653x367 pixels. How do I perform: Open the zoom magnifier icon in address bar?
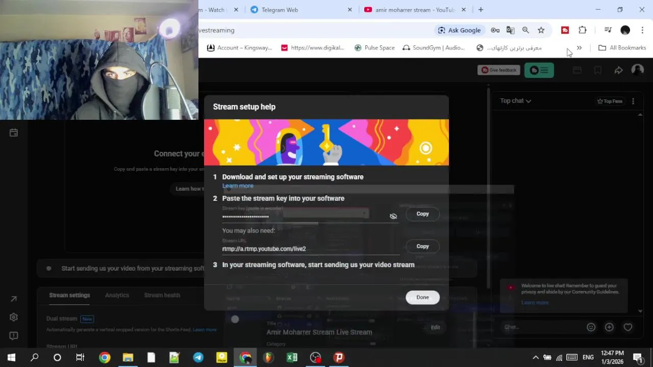[525, 30]
